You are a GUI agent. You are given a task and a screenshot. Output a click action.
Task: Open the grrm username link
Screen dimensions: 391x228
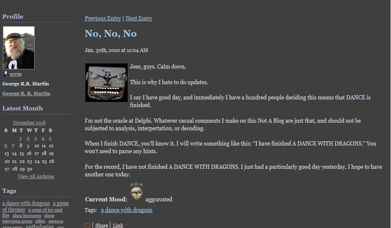pyautogui.click(x=16, y=74)
